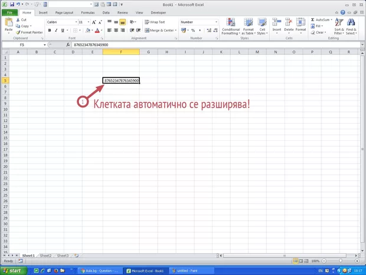Viewport: 366px width, 275px height.
Task: Switch to the Insert tab
Action: click(x=43, y=12)
